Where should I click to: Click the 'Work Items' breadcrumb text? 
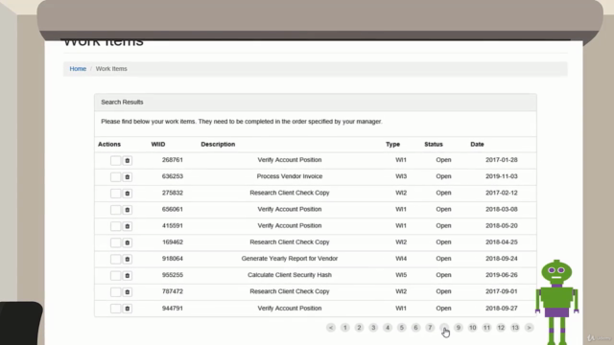click(x=111, y=68)
